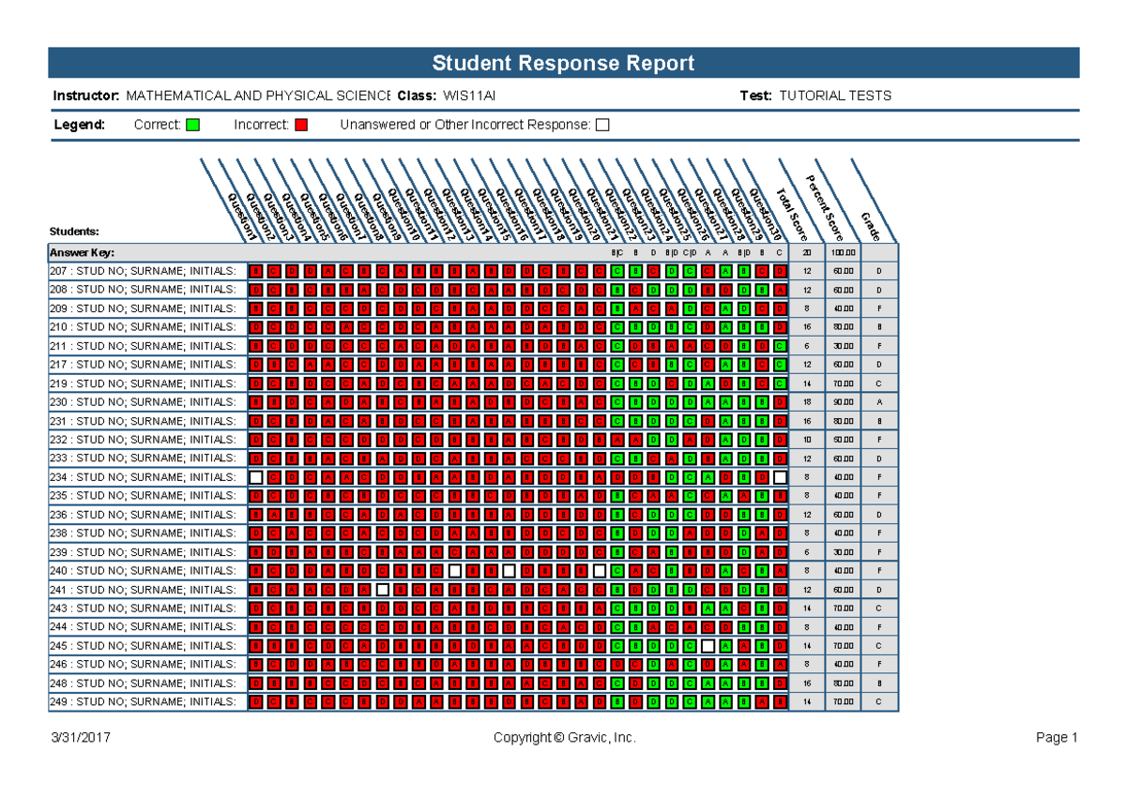Click total score 6 for student 239
Screen dimensions: 1126x796
click(806, 552)
